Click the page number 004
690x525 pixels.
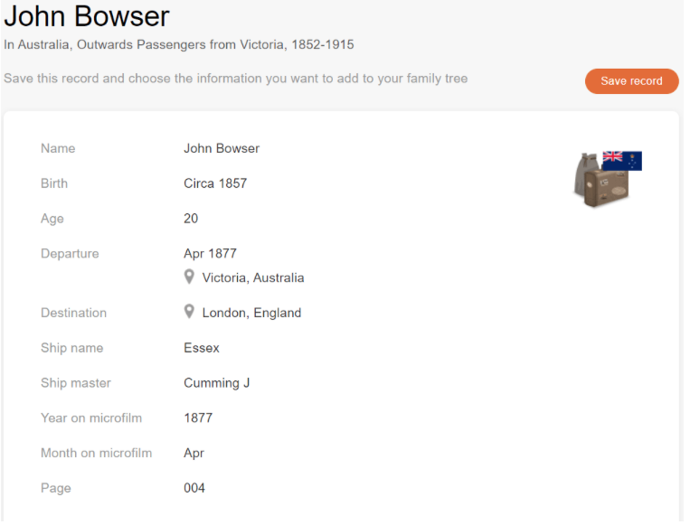click(194, 489)
